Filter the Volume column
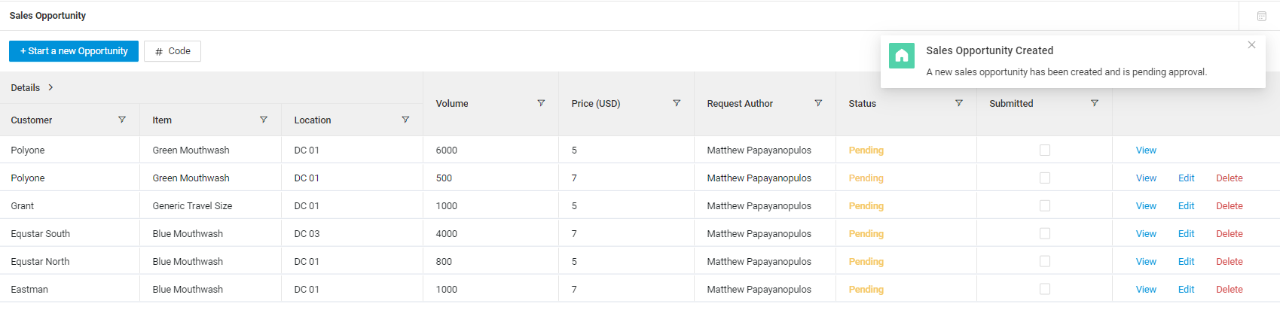1280x310 pixels. 541,103
